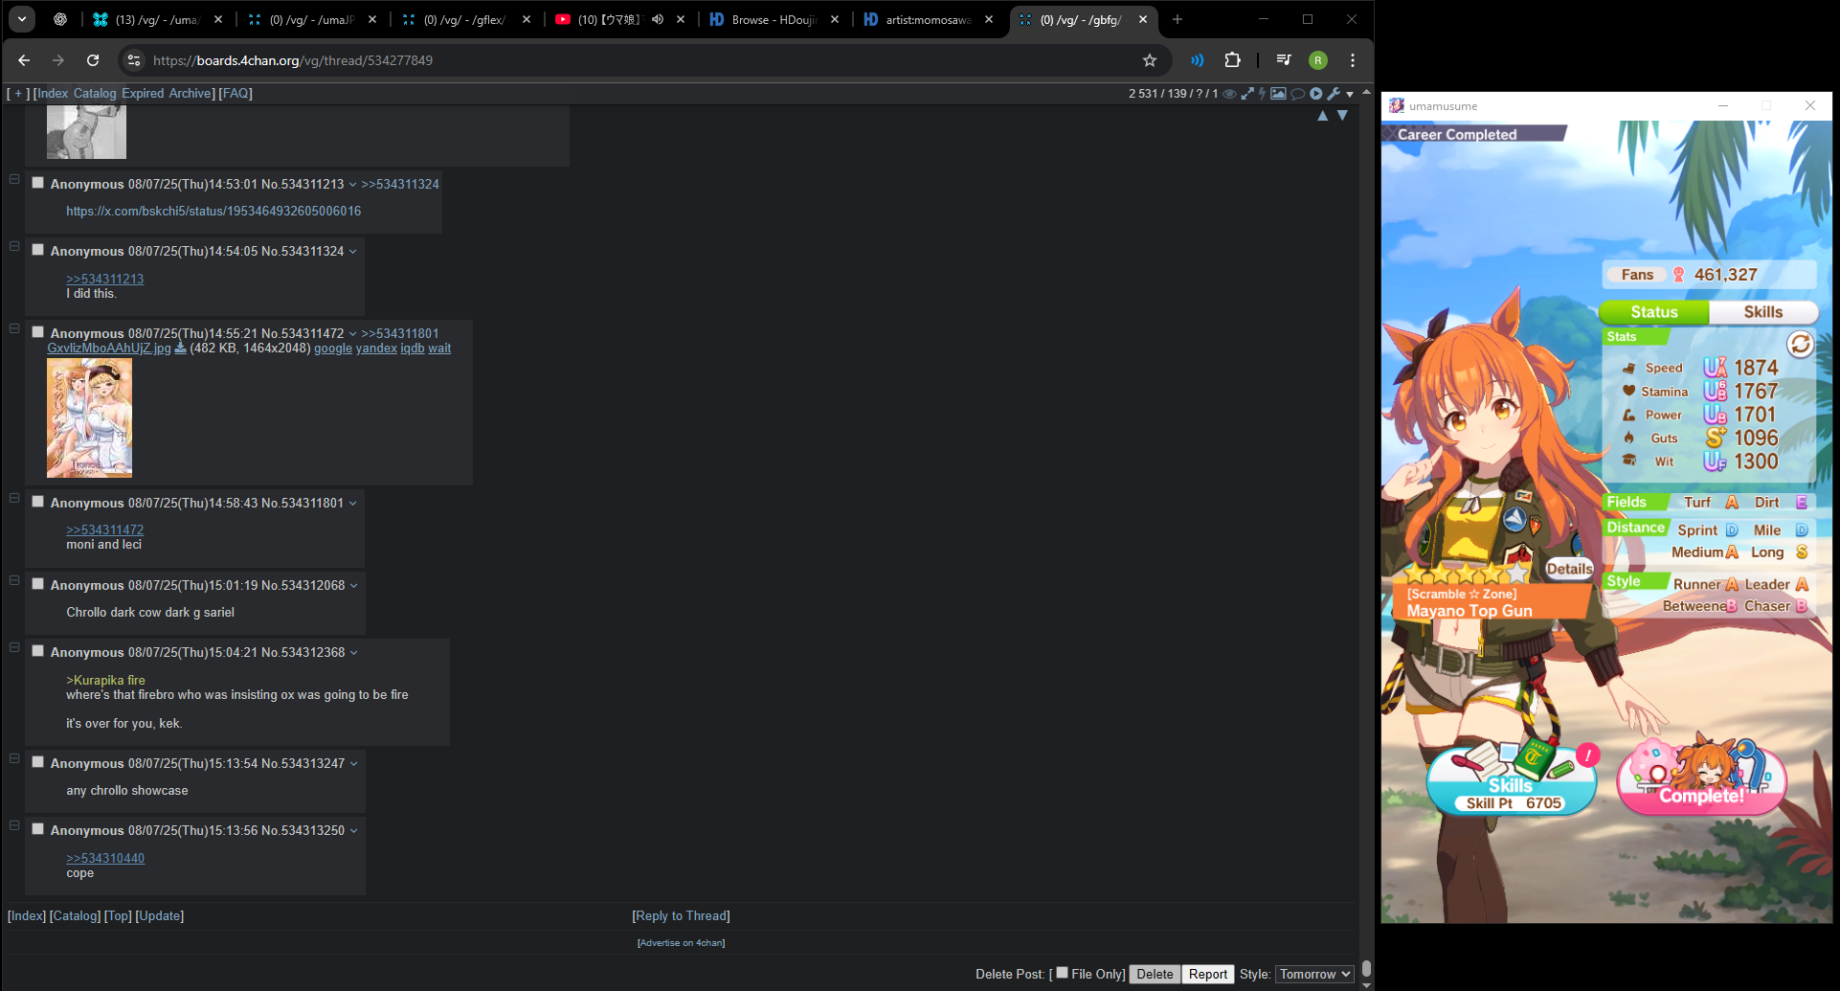
Task: Tick checkbox for post No.534313250
Action: point(38,829)
